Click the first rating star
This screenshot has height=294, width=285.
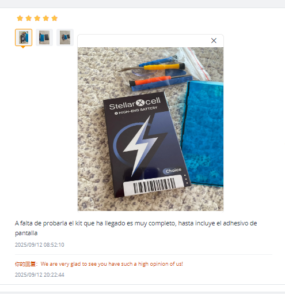pyautogui.click(x=20, y=18)
